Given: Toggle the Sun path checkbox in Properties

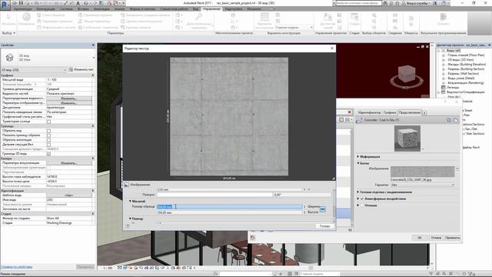Looking at the screenshot, I should point(48,122).
